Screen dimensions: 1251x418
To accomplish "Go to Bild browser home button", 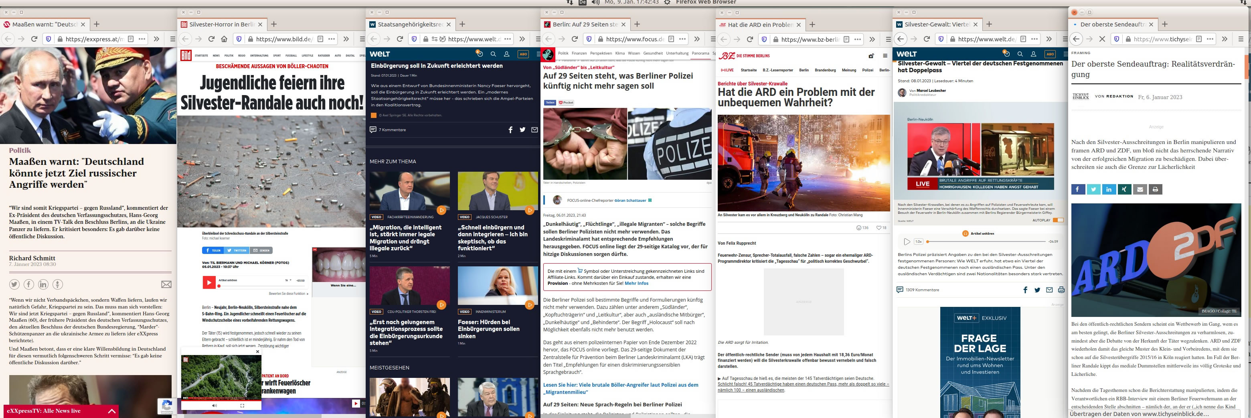I will 224,39.
